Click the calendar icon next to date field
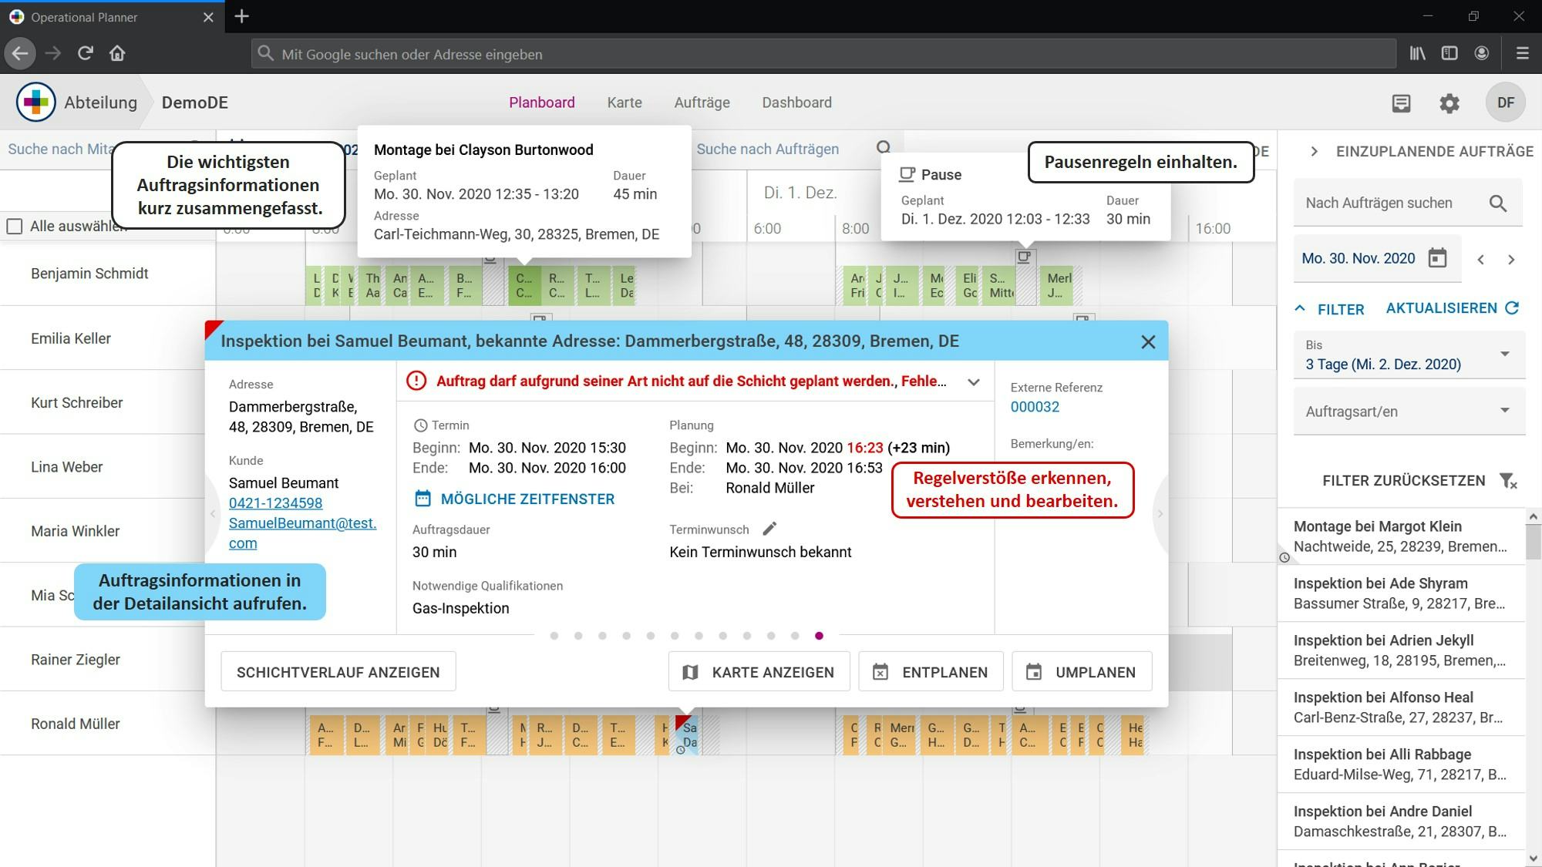This screenshot has width=1542, height=867. click(1437, 258)
